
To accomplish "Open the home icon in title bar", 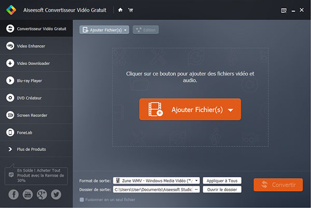I will tap(120, 10).
